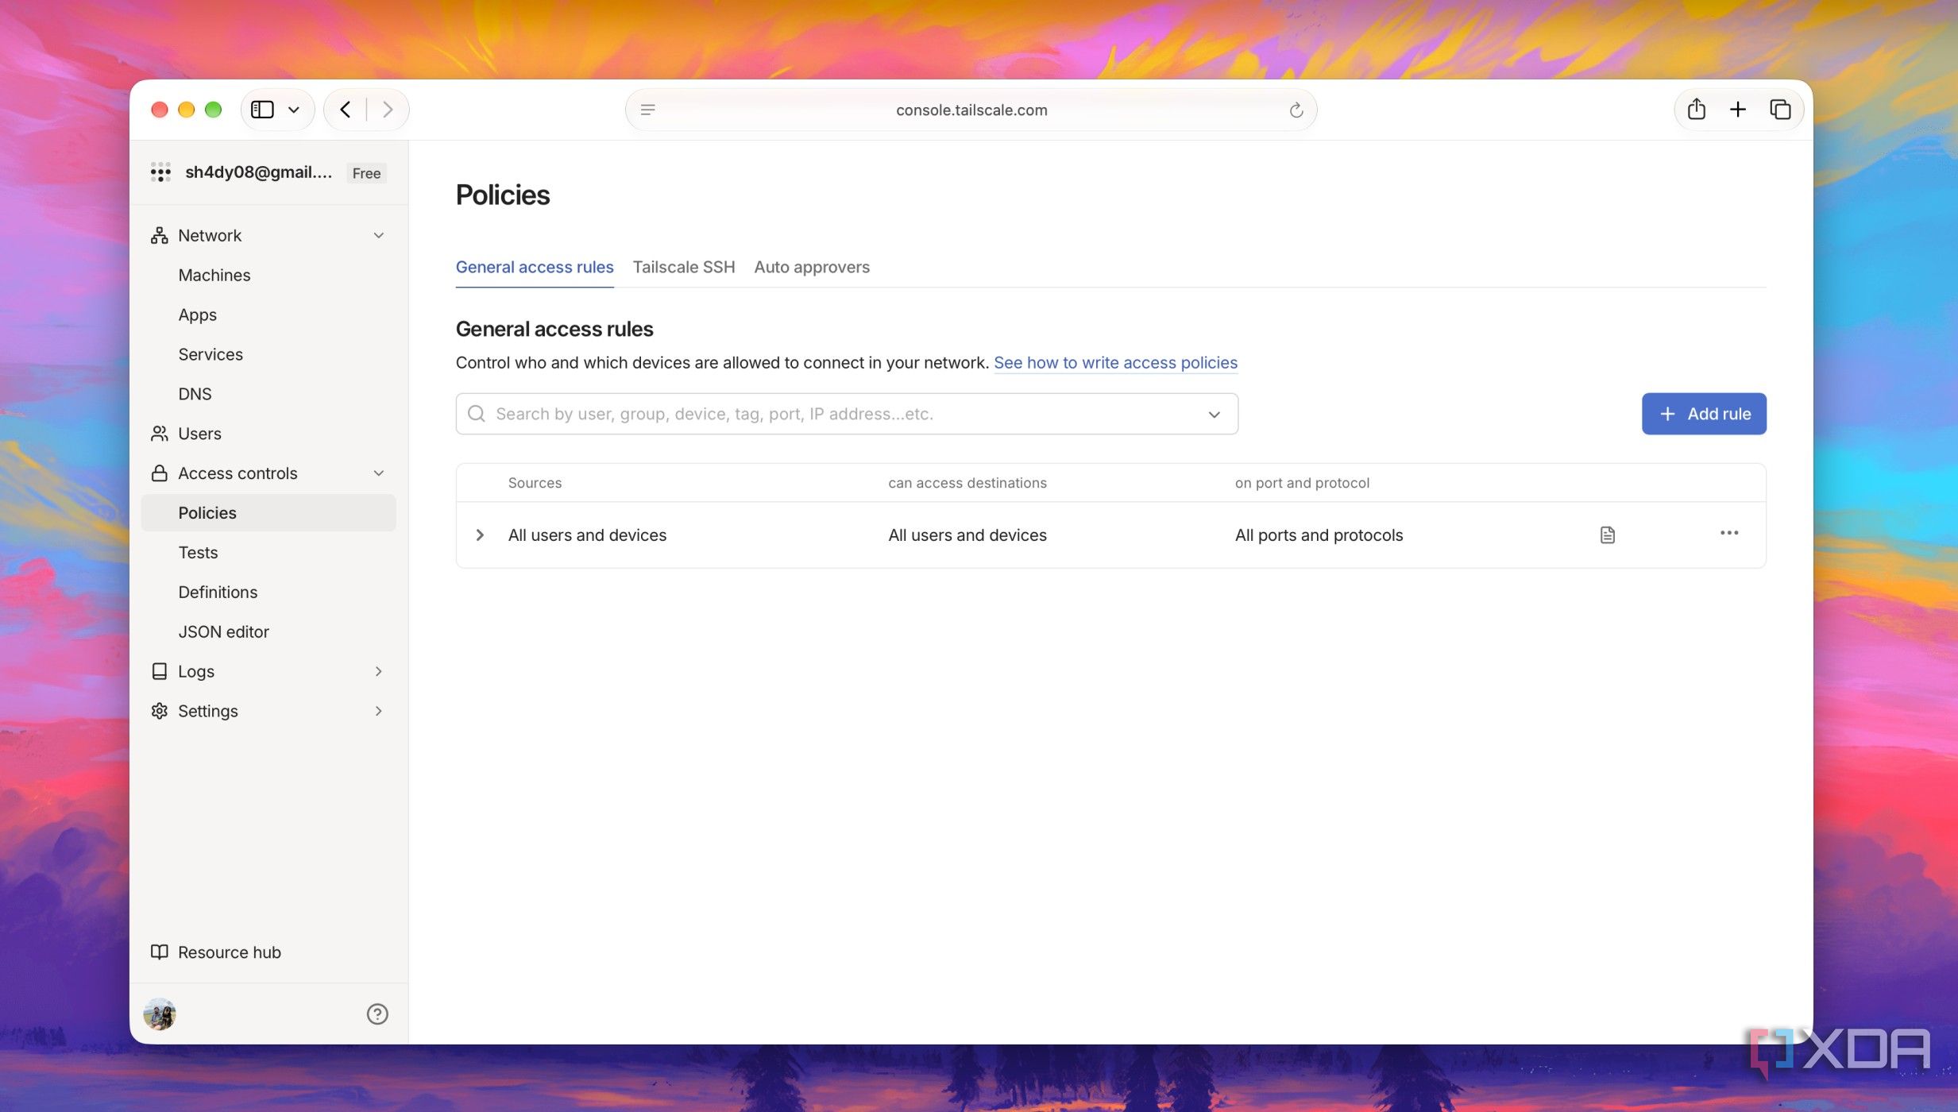1958x1112 pixels.
Task: Click the Safari share icon
Action: click(1696, 109)
